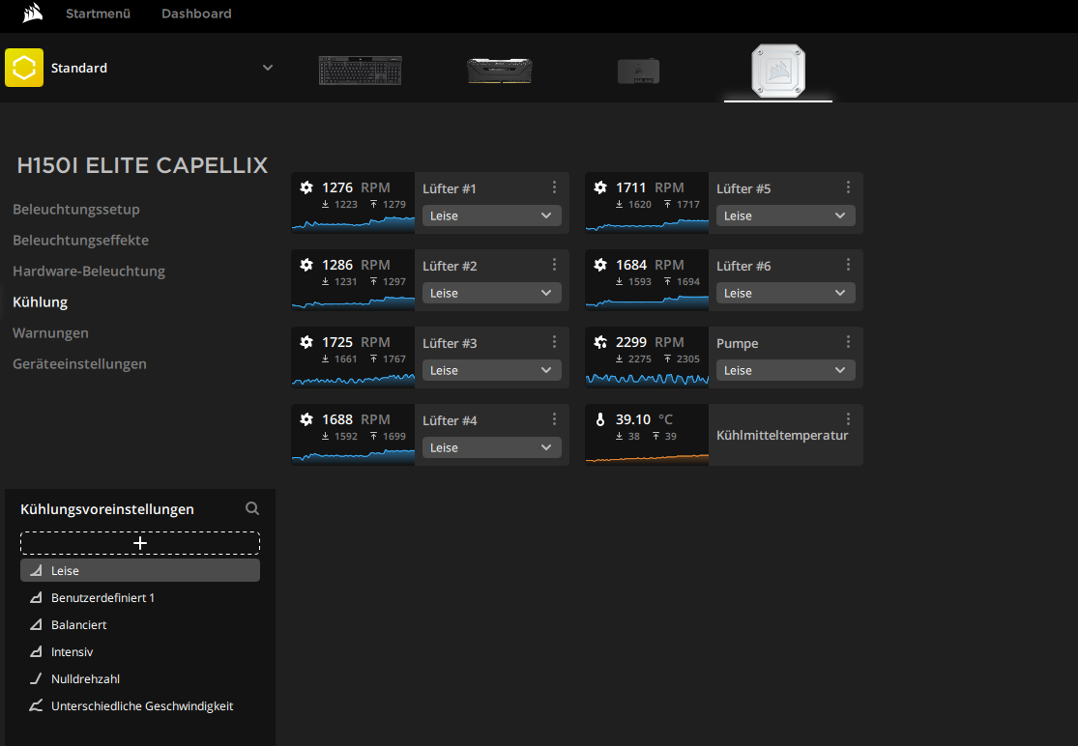Go to Beleuchtungssetup section
This screenshot has height=746, width=1078.
(75, 210)
